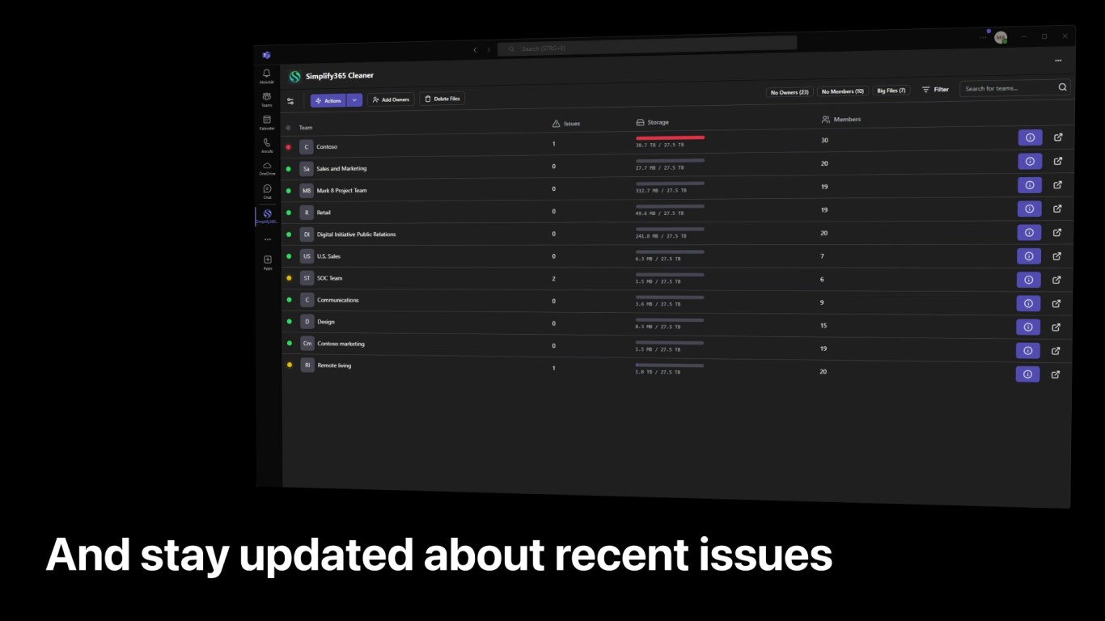Click the search magnifier in team search
The width and height of the screenshot is (1105, 621).
pyautogui.click(x=1062, y=87)
